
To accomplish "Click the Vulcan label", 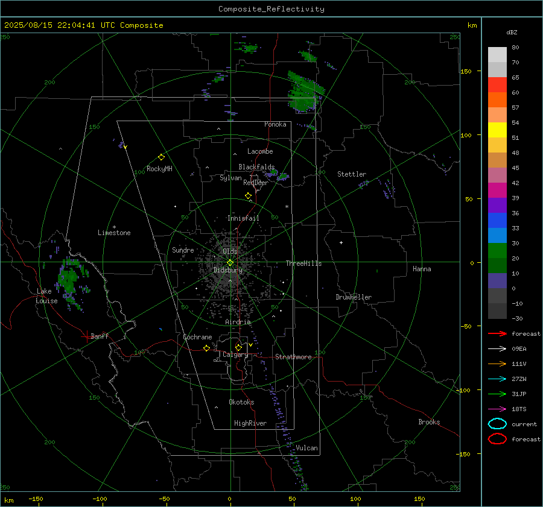I will point(306,448).
